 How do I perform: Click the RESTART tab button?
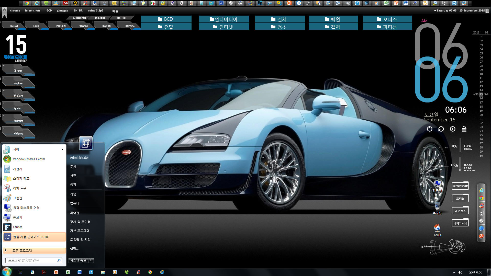click(x=100, y=18)
